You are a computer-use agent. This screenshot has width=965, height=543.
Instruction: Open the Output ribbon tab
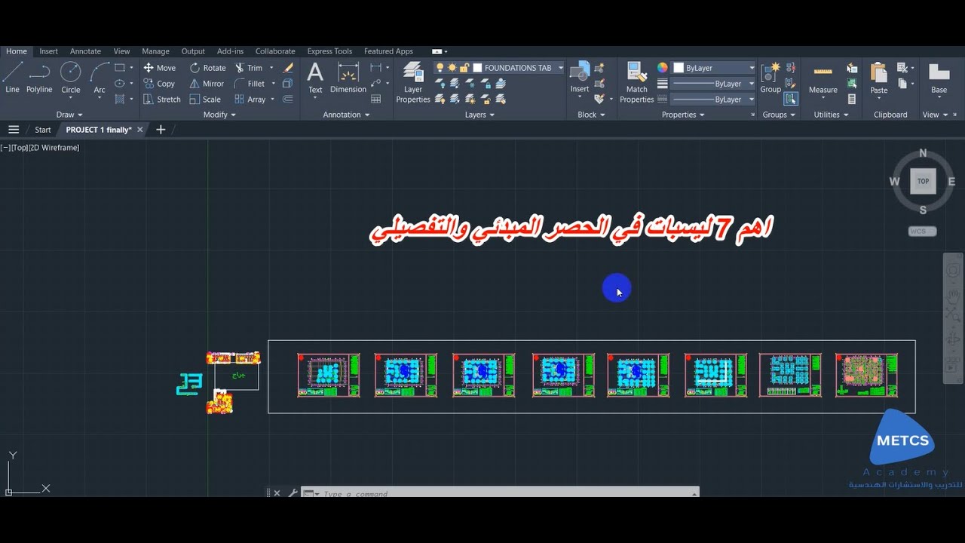pos(193,51)
